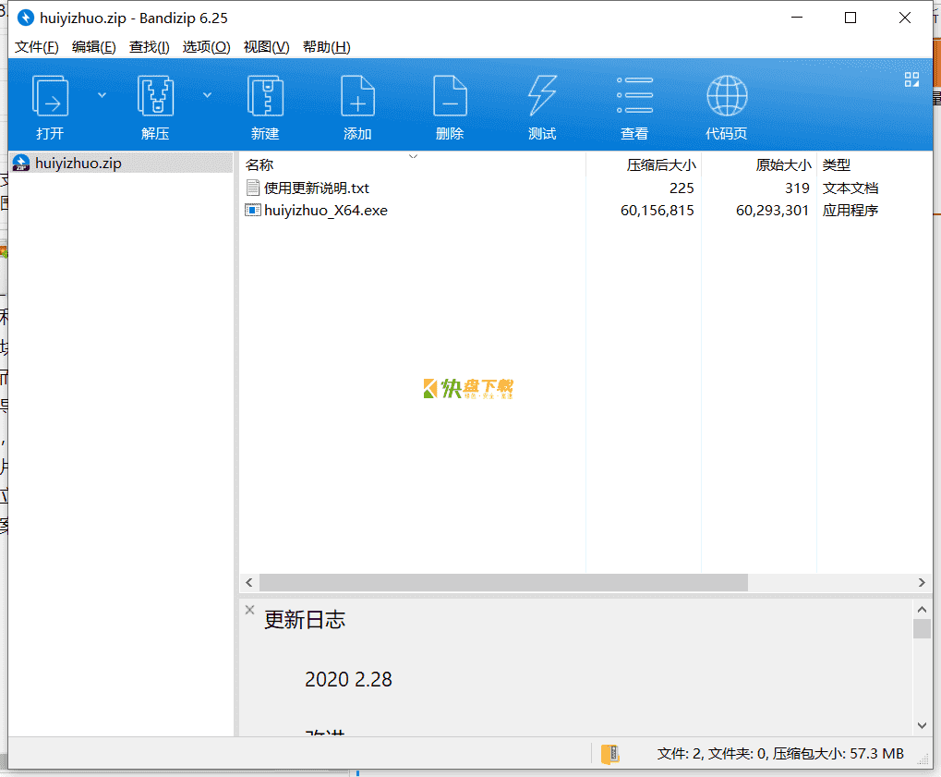Image resolution: width=941 pixels, height=777 pixels.
Task: Click compressed size 60,156,815 cell
Action: [657, 210]
